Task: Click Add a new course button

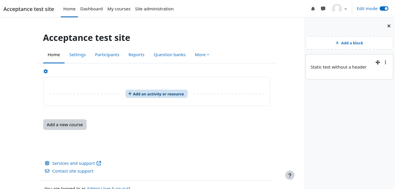Action: [65, 124]
